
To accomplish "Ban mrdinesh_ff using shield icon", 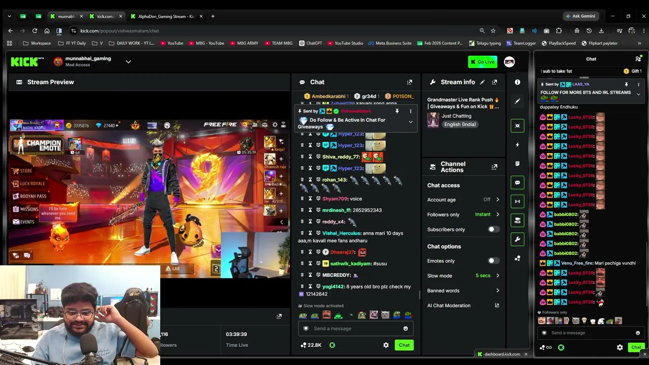I will [x=318, y=210].
